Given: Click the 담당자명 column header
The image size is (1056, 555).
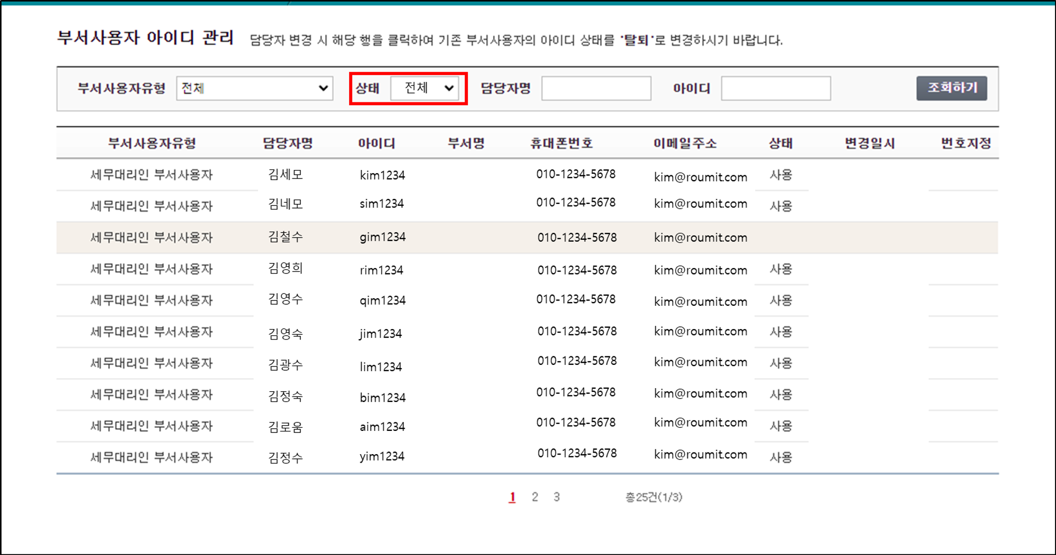Looking at the screenshot, I should point(288,143).
